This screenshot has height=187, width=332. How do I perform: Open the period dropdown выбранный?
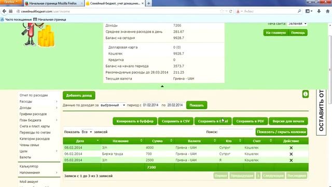113,105
